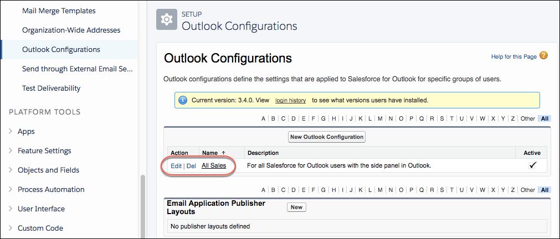The image size is (560, 239).
Task: Select Other in top alphabet filter
Action: [527, 118]
